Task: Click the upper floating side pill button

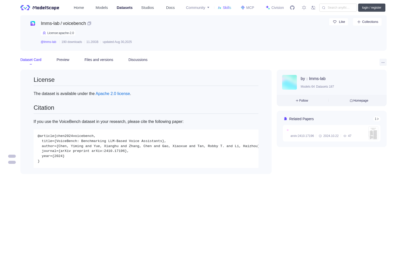Action: point(12,156)
